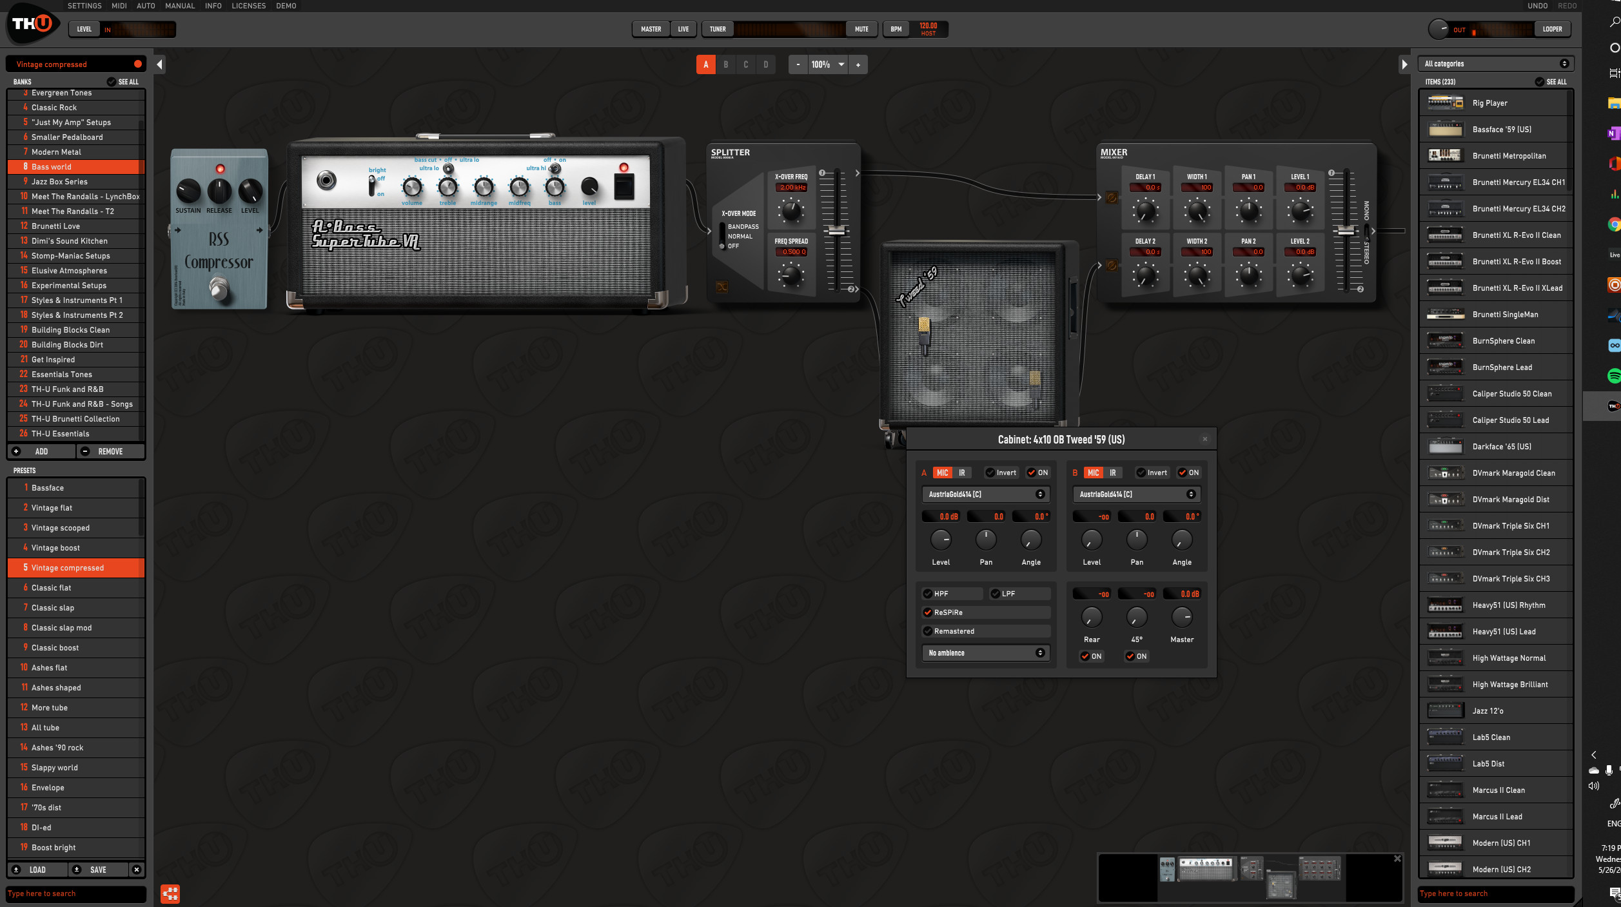Click the Windows search icon

(x=1615, y=22)
